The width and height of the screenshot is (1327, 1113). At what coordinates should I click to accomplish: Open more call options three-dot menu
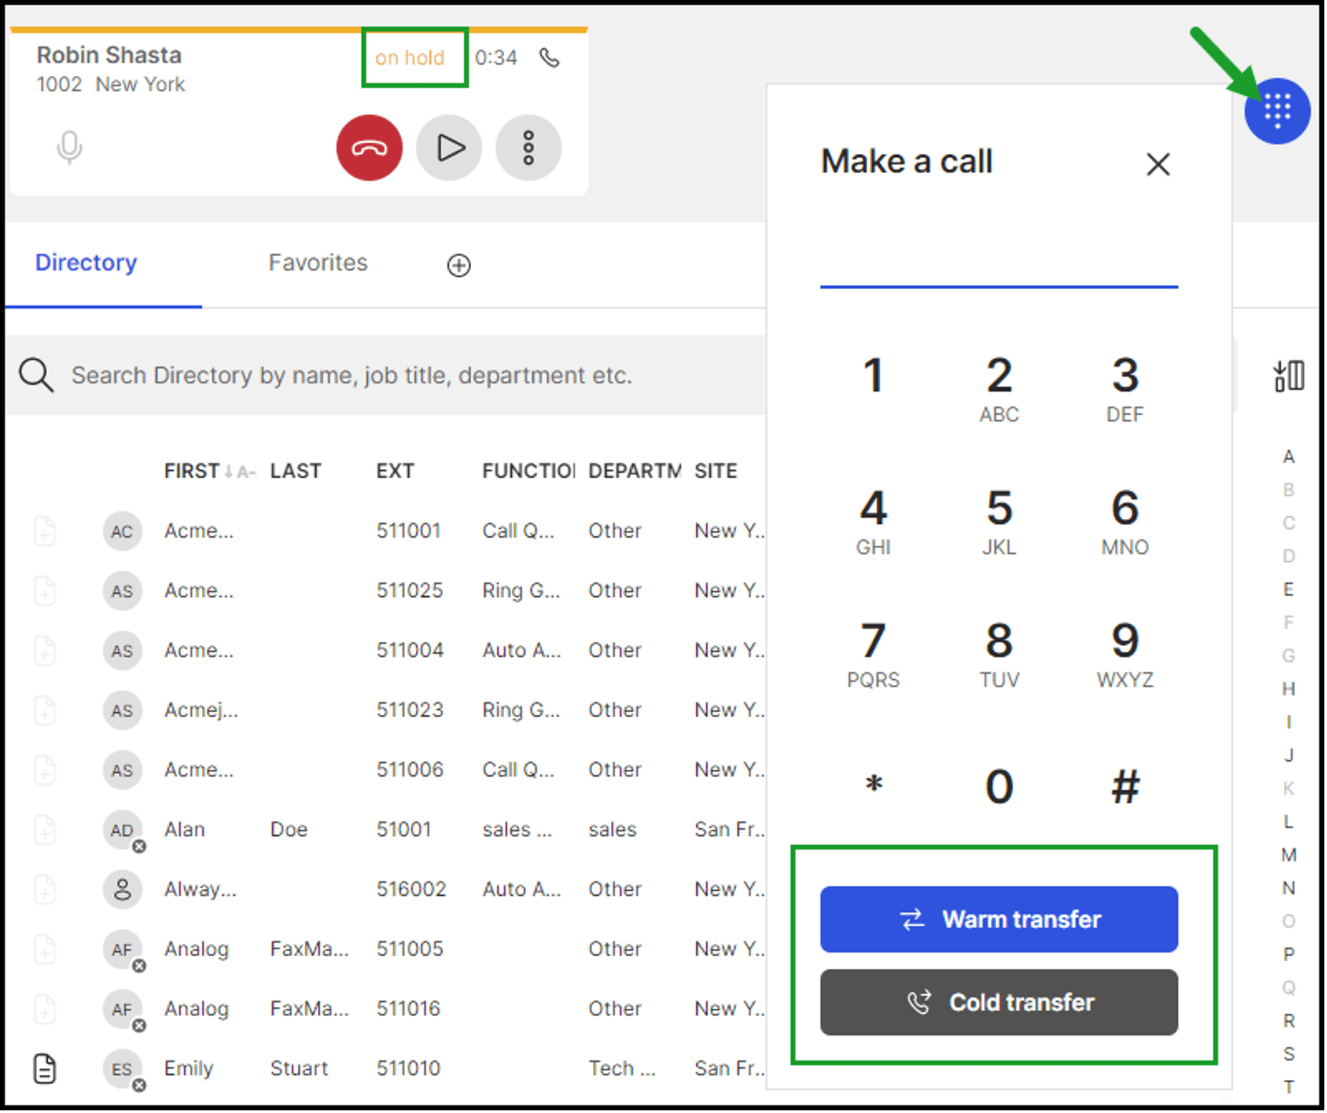coord(528,148)
